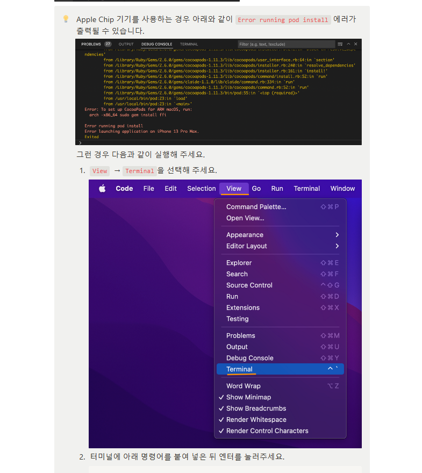Image resolution: width=422 pixels, height=473 pixels.
Task: Select Output in View menu
Action: point(280,347)
